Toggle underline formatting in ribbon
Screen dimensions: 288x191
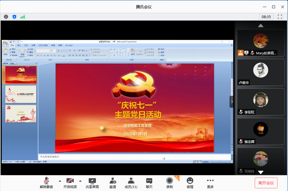click(x=44, y=56)
